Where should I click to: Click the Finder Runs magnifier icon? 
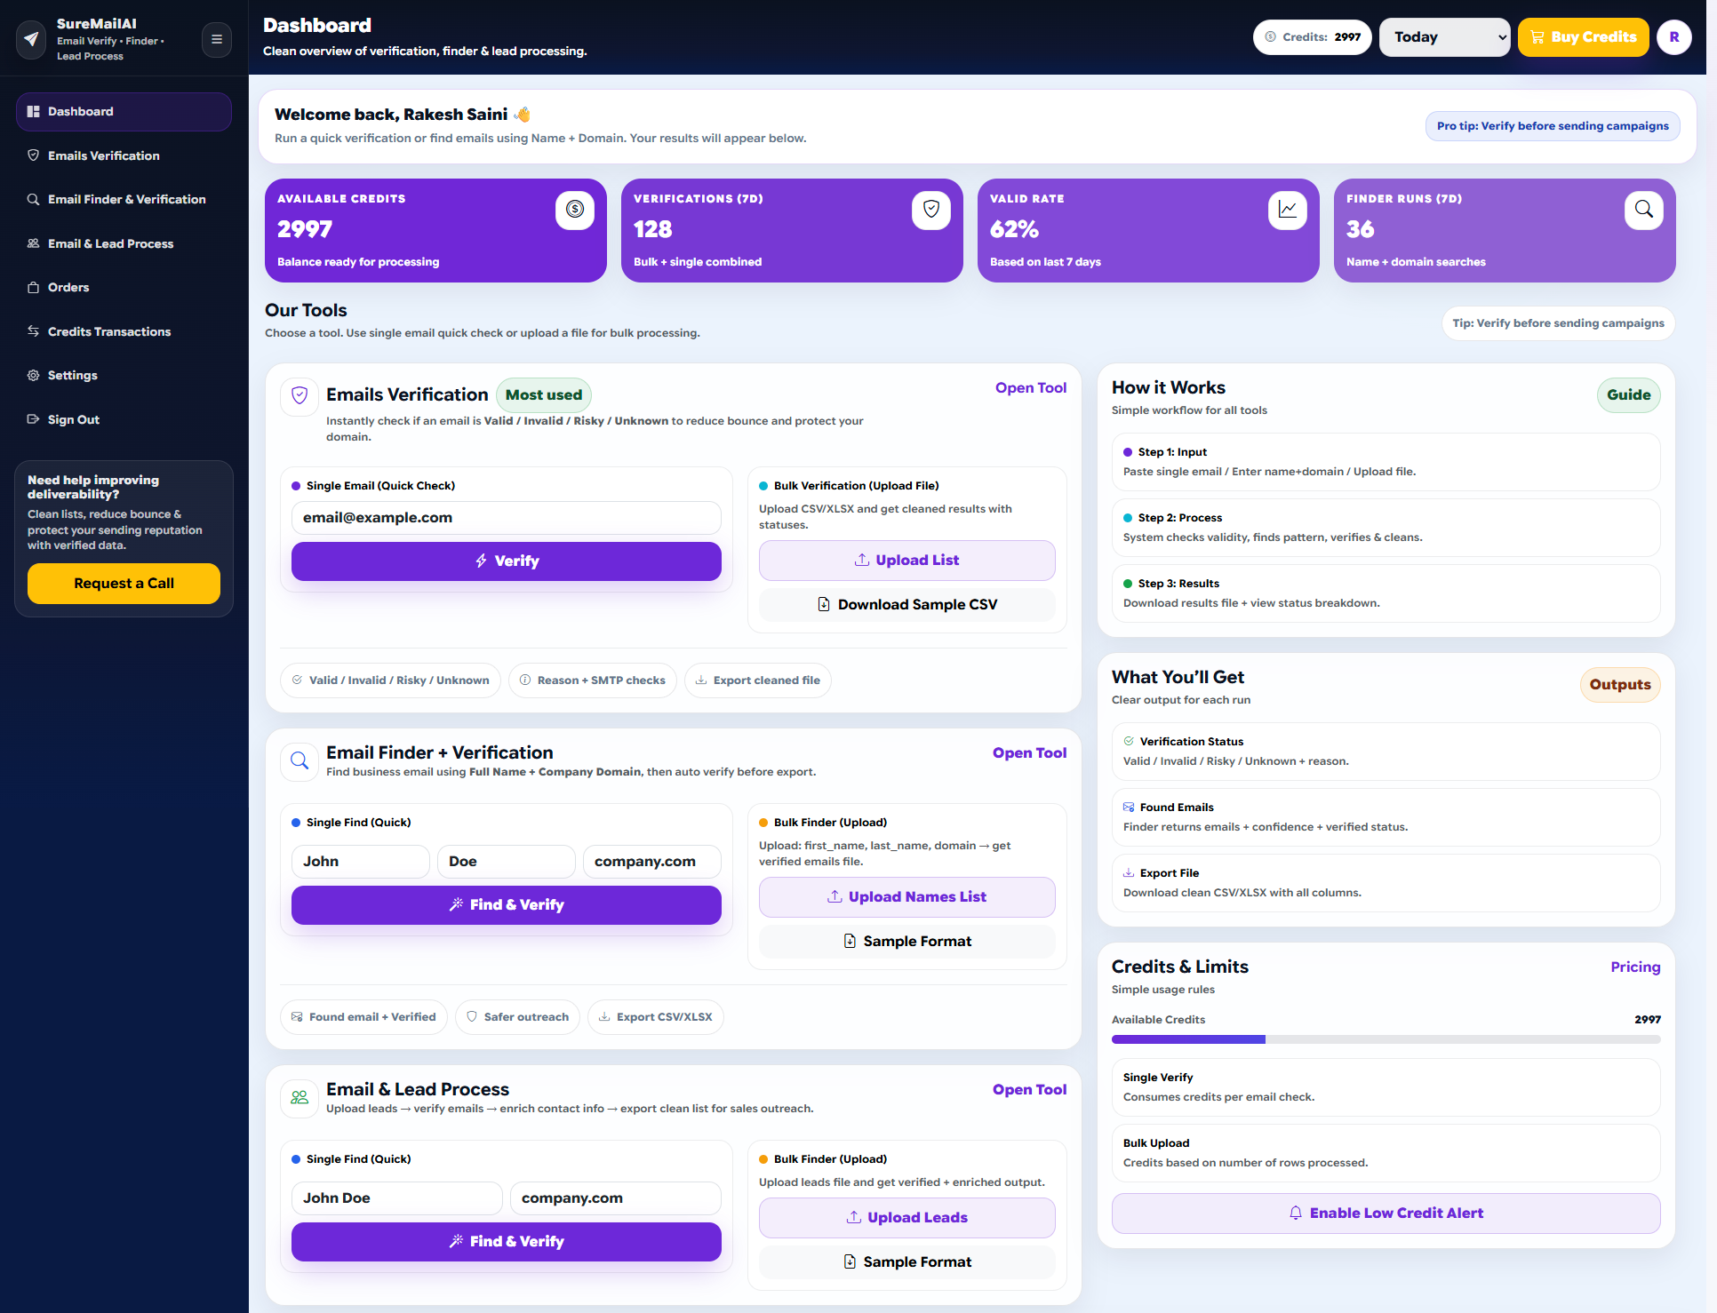1643,210
